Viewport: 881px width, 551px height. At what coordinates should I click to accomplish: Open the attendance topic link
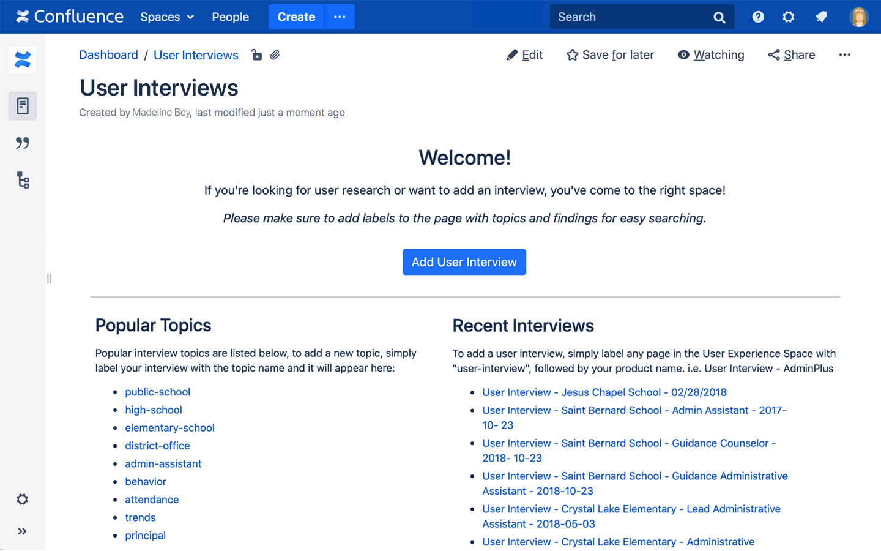coord(152,500)
